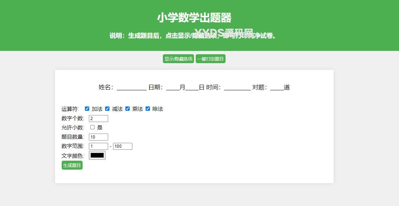
Task: Click the 小学数学出题器 page title
Action: point(194,18)
